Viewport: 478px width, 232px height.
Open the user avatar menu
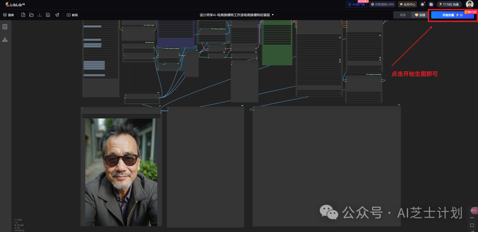[470, 4]
